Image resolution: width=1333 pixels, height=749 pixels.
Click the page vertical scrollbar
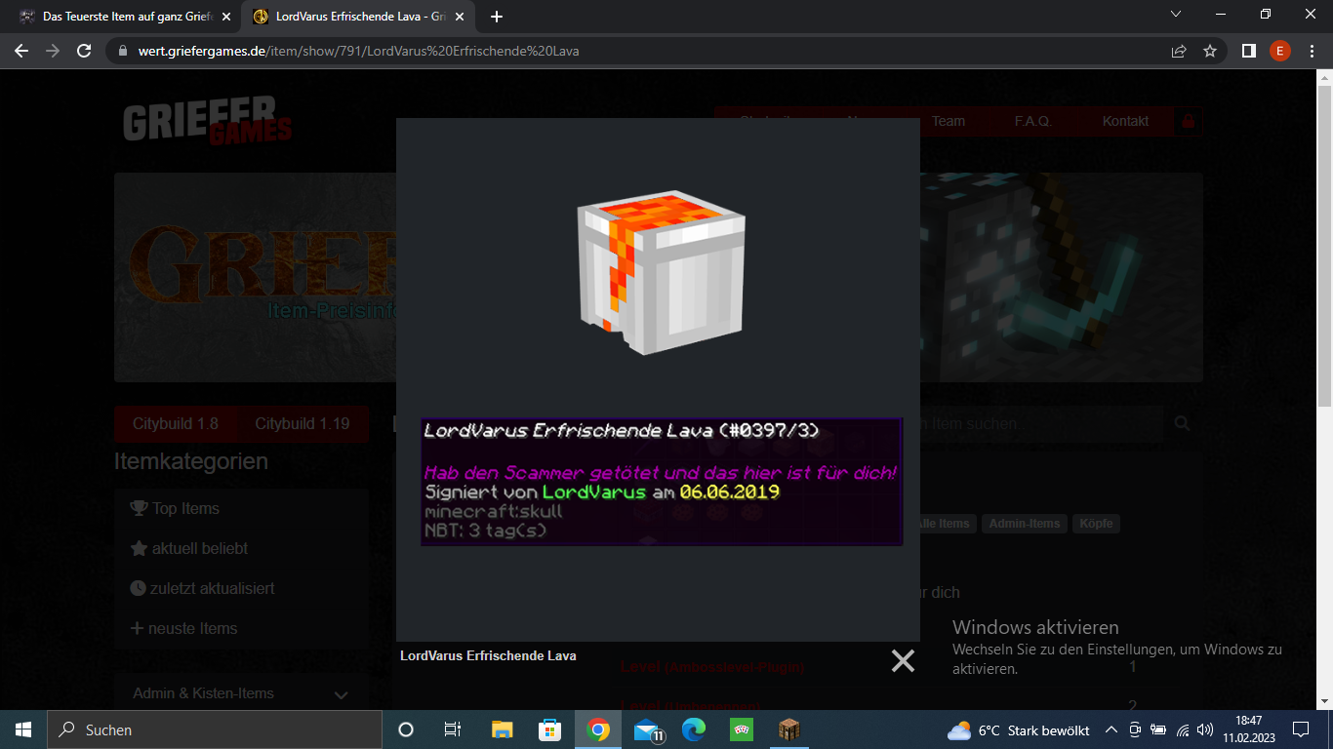(1325, 244)
